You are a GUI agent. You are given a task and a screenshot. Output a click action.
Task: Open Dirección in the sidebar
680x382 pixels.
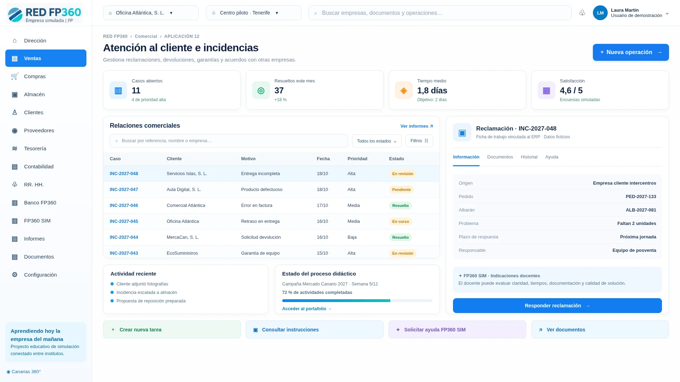[x=46, y=41]
